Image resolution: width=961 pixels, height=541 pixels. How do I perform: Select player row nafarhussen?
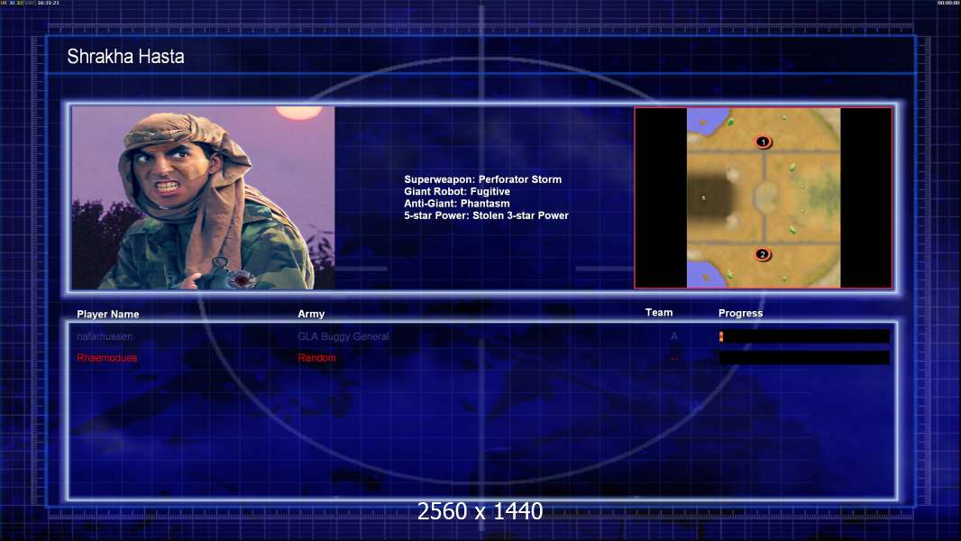(483, 336)
